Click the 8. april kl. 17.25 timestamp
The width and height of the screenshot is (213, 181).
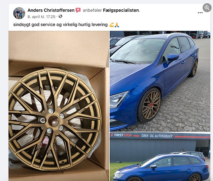41,17
